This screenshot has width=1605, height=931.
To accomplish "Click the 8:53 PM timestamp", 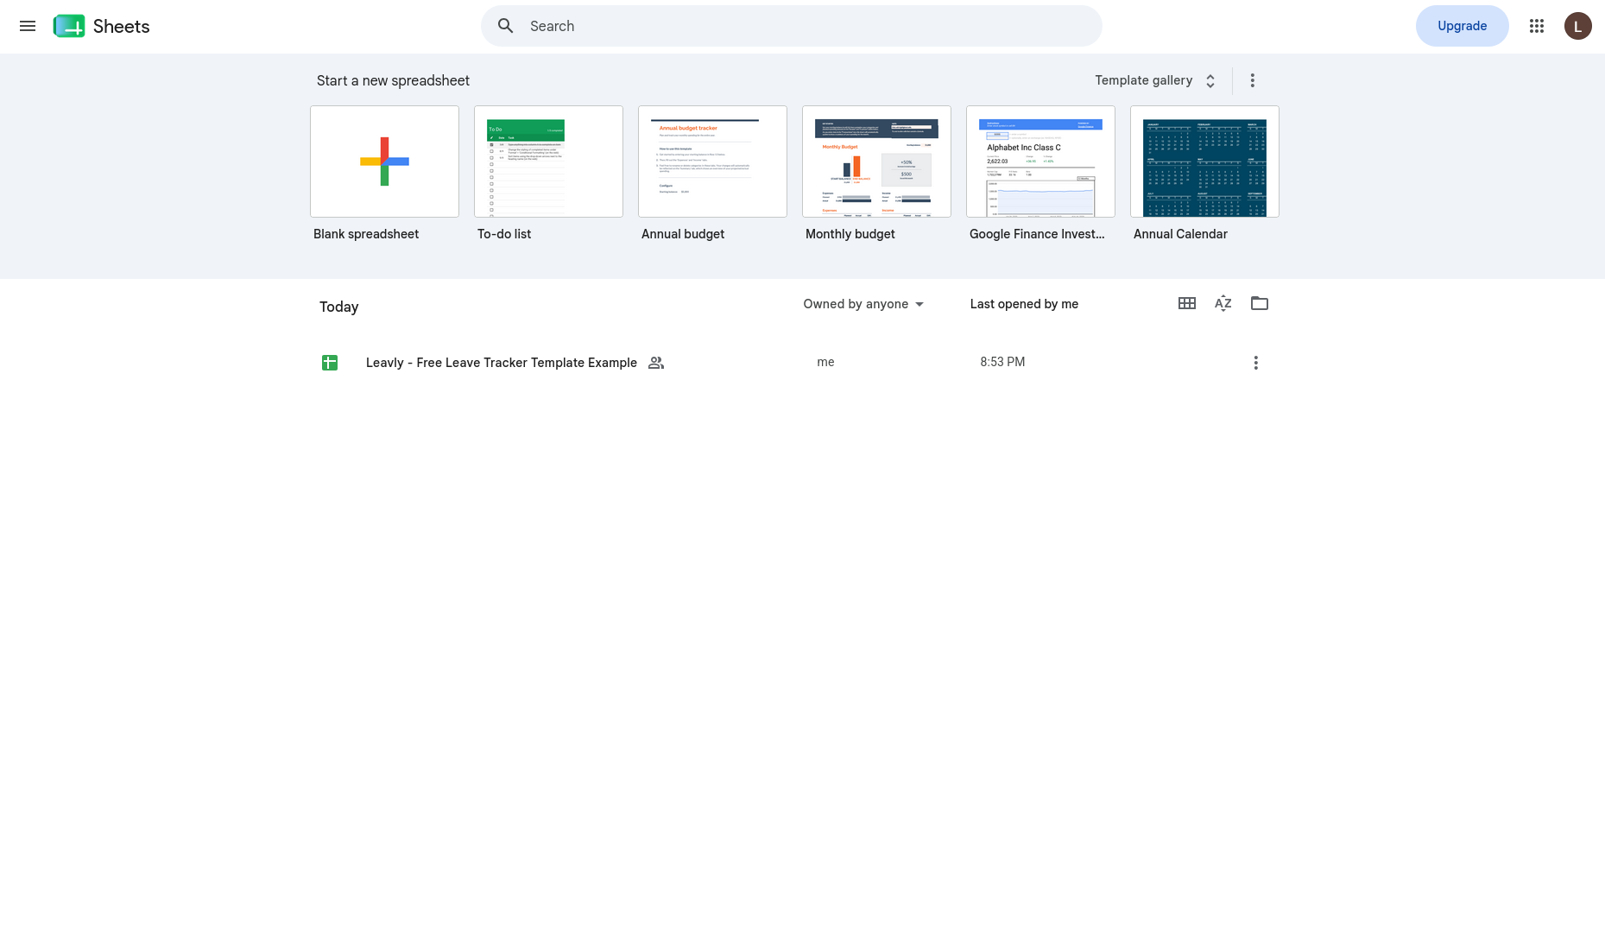I will pos(1002,362).
